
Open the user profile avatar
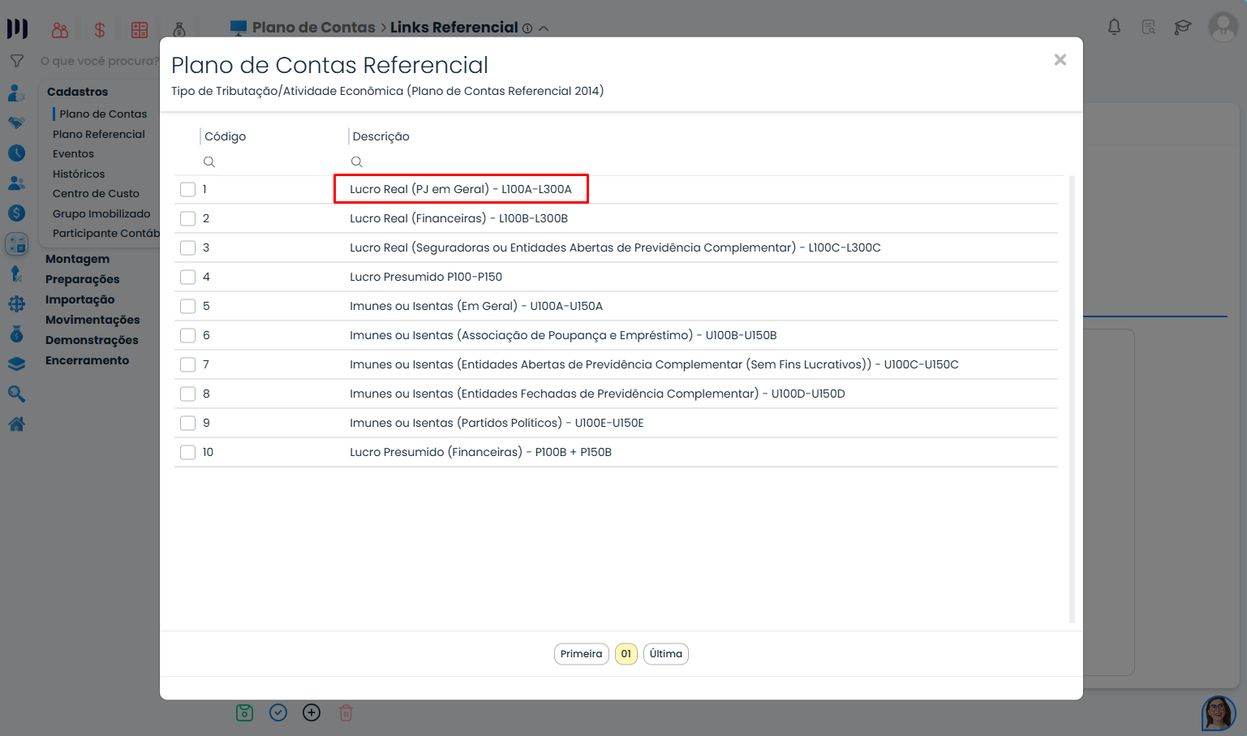[x=1223, y=27]
